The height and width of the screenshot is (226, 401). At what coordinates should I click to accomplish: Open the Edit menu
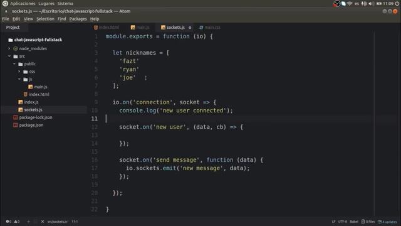pyautogui.click(x=16, y=19)
